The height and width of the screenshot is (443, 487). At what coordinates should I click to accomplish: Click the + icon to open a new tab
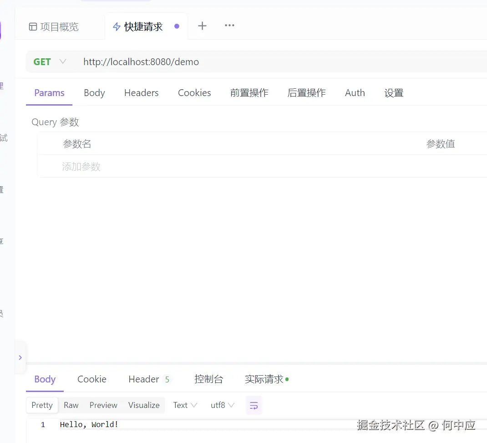[x=202, y=25]
